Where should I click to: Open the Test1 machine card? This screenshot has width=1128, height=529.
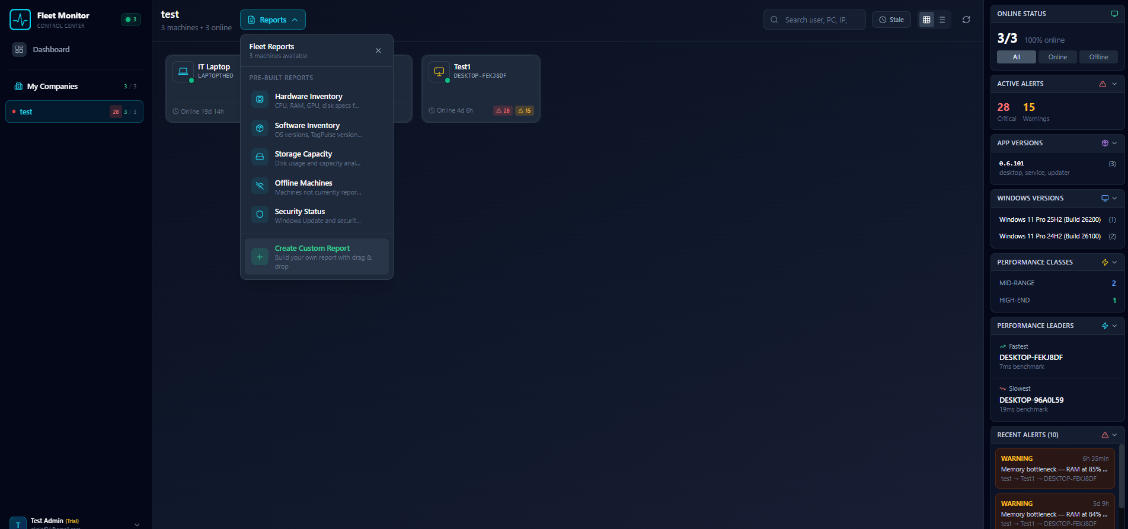tap(481, 88)
